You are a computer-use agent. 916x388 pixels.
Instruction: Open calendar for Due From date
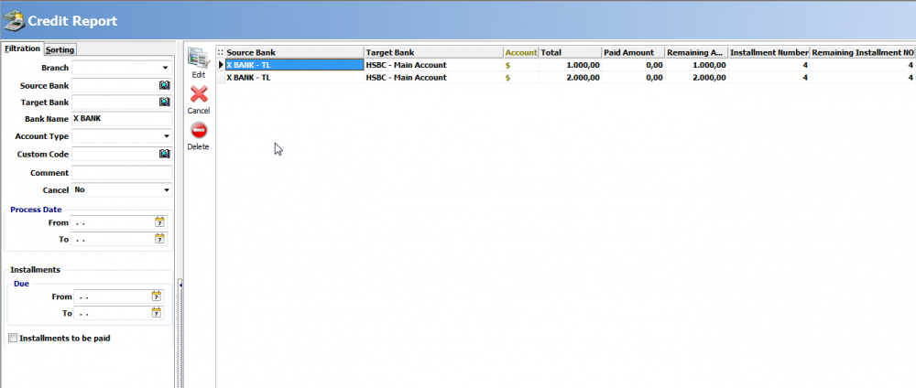tap(157, 296)
